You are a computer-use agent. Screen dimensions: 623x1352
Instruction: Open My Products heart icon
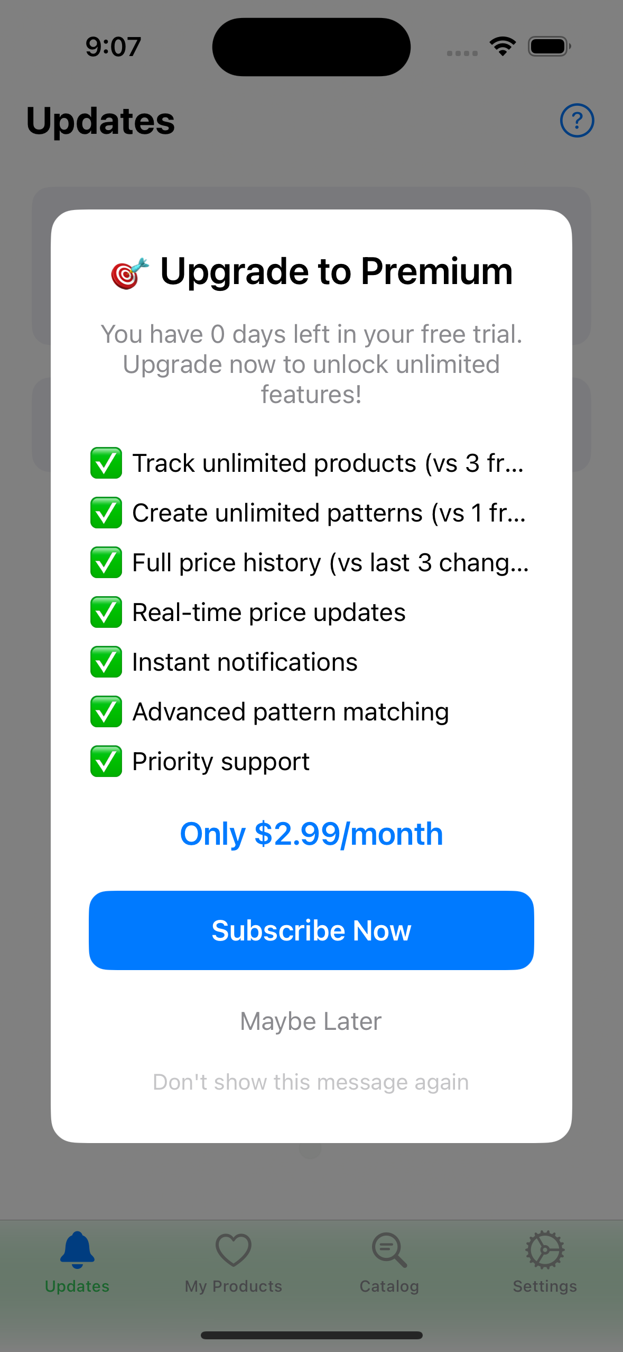(233, 1248)
